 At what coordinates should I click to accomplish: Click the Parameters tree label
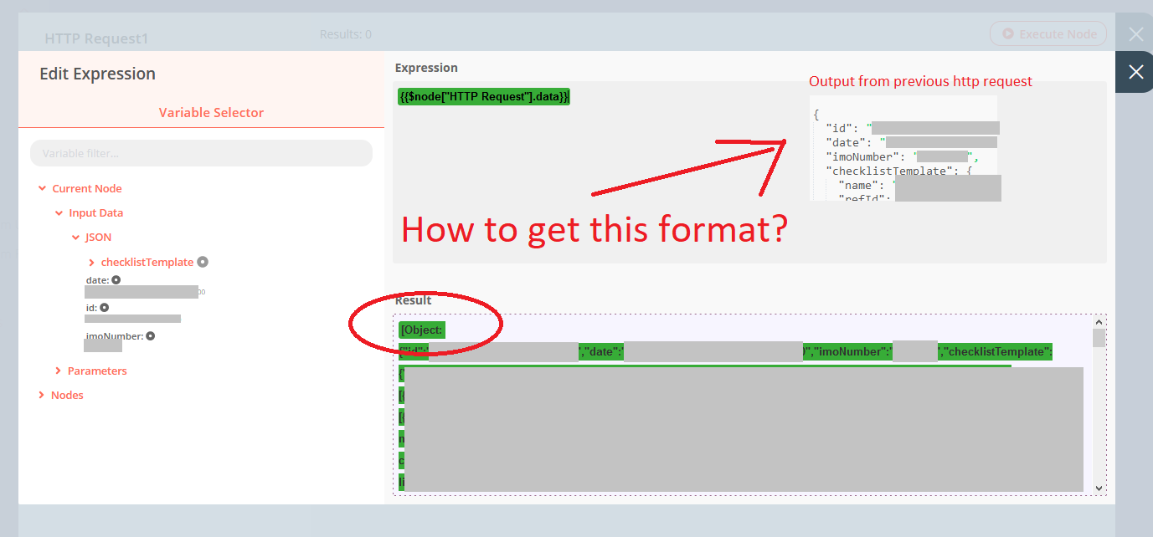pyautogui.click(x=97, y=371)
